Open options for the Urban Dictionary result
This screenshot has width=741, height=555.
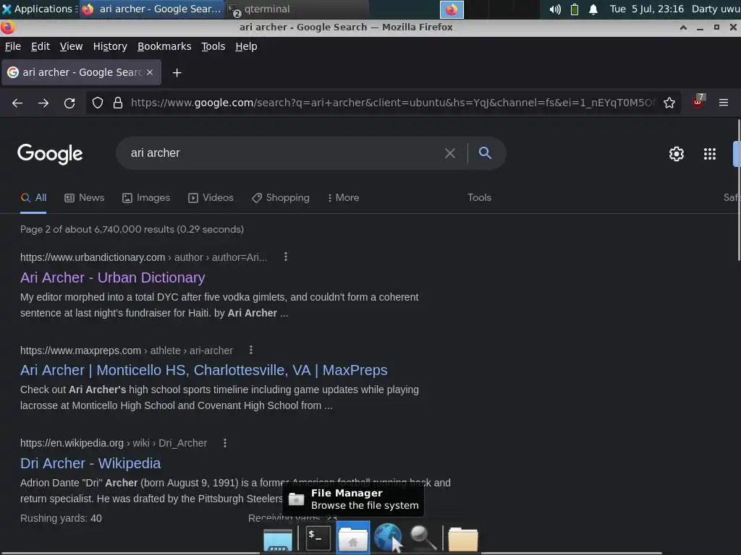pyautogui.click(x=285, y=257)
